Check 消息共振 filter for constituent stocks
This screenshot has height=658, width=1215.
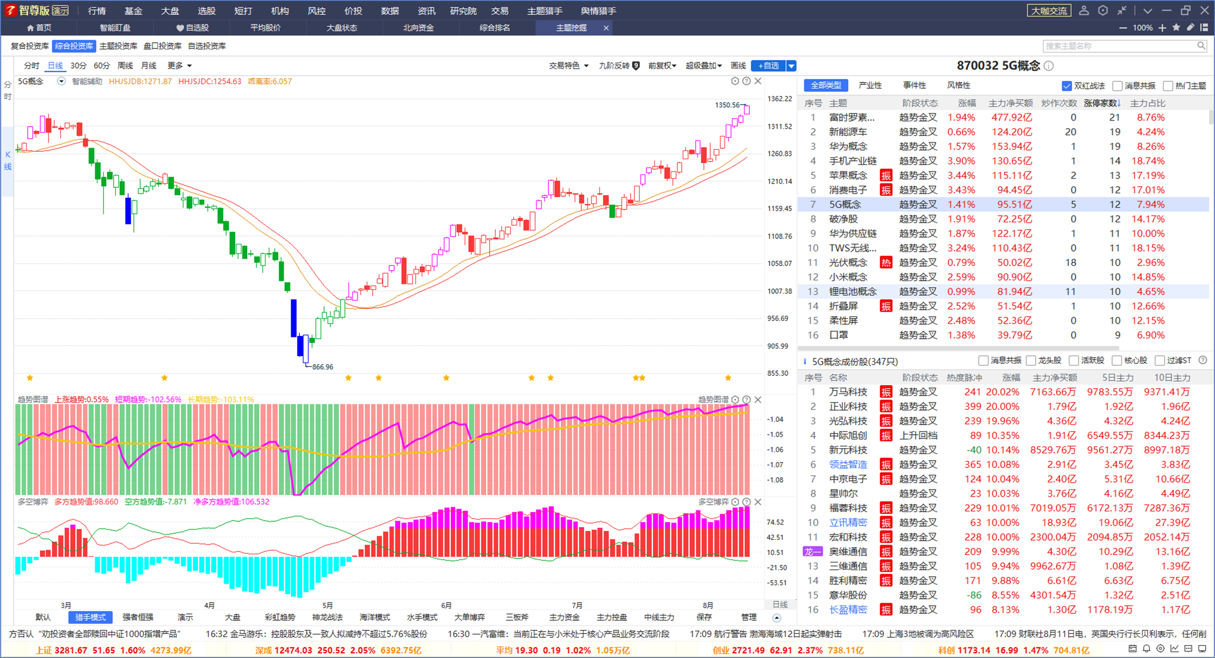tap(983, 361)
